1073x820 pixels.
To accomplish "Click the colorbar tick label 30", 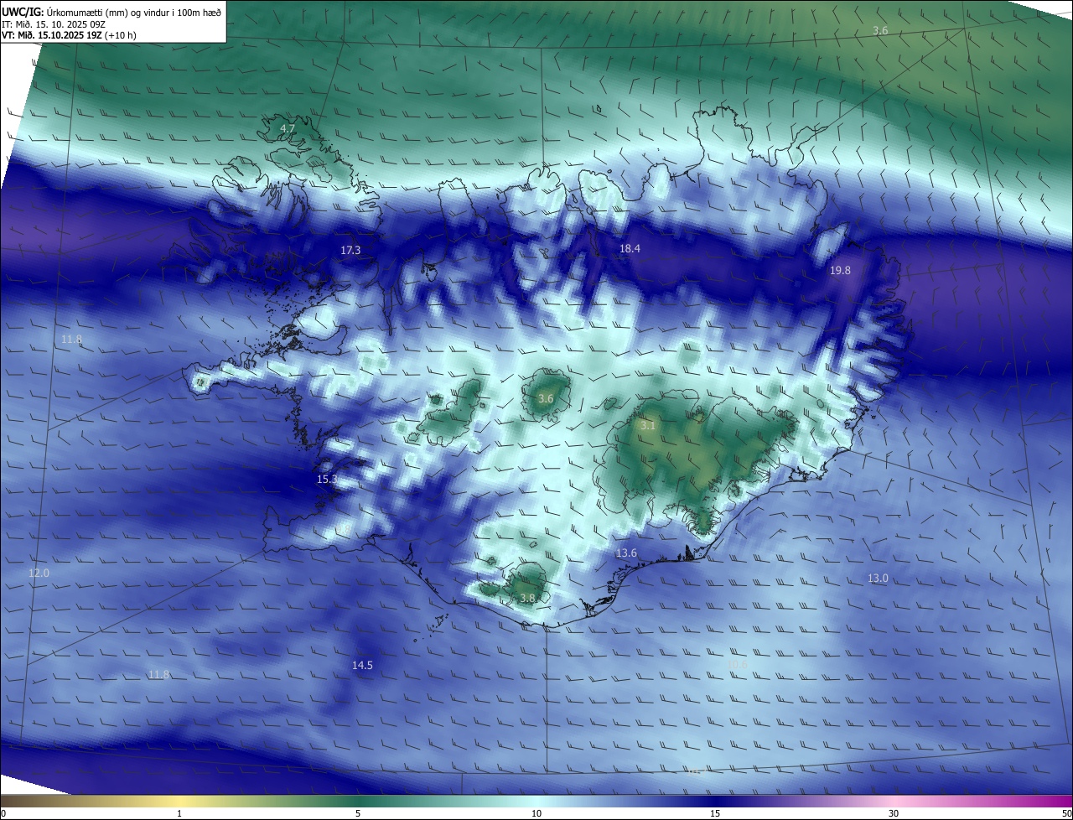I will [x=894, y=813].
